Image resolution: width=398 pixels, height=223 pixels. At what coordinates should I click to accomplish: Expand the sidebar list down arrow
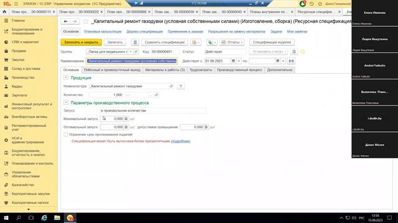pos(29,209)
